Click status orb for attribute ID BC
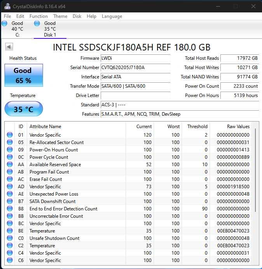The height and width of the screenshot is (269, 262). tap(10, 223)
